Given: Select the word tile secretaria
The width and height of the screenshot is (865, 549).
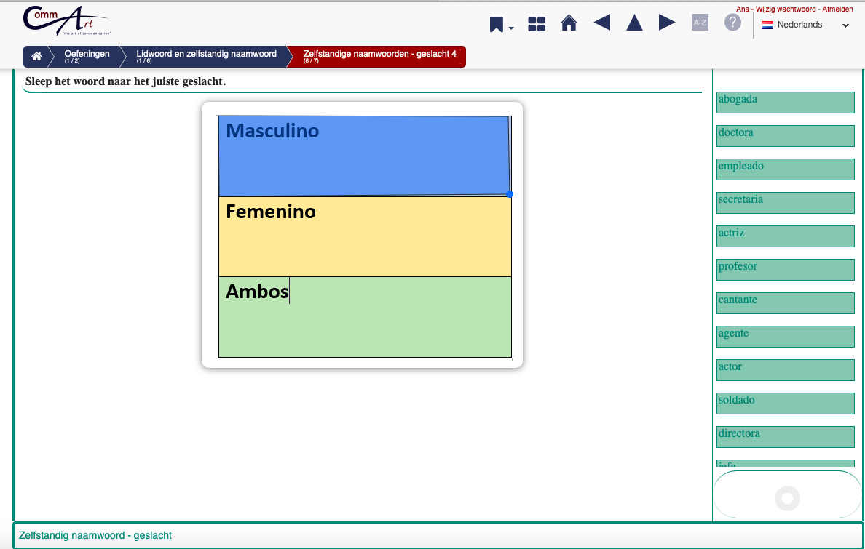Looking at the screenshot, I should tap(785, 203).
